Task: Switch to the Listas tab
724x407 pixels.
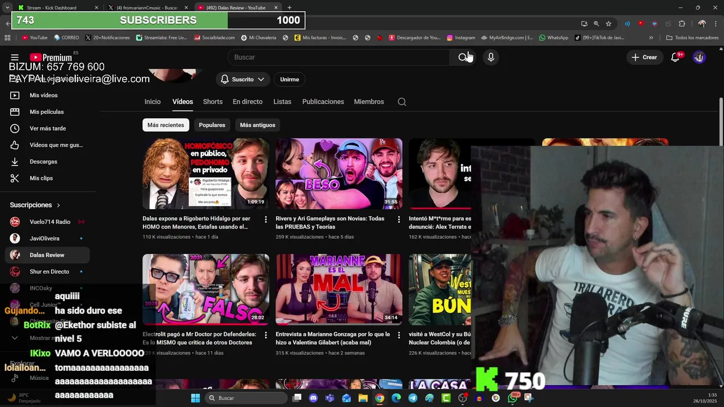Action: click(x=282, y=102)
